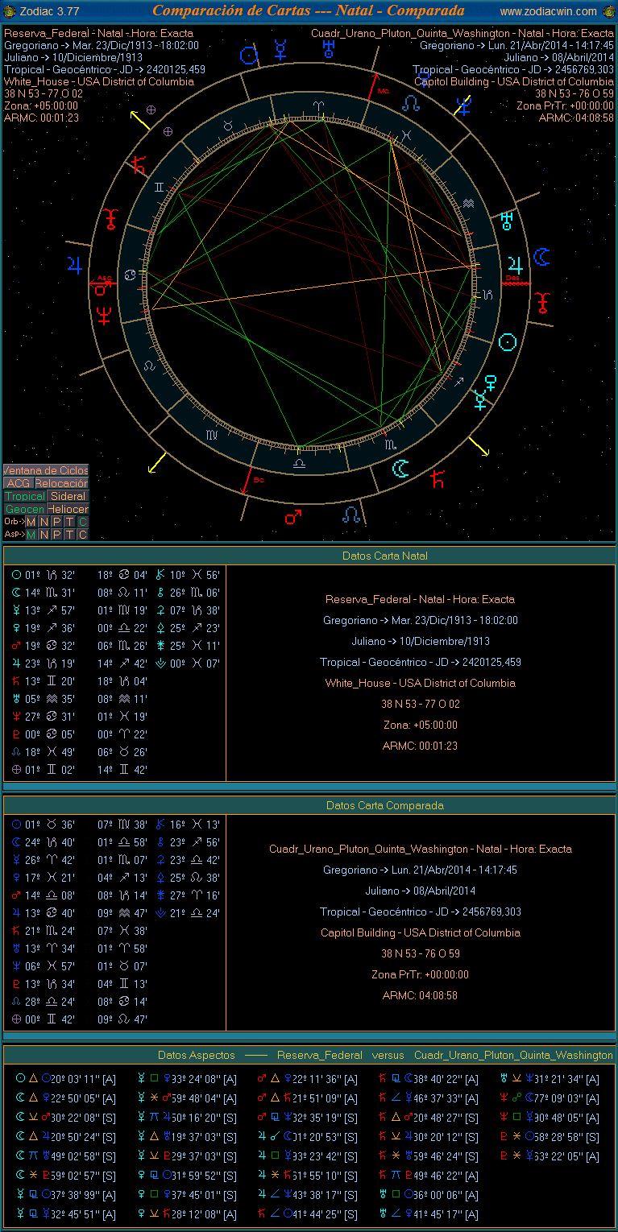Click the Zona PrTr: +00:00:00 text in comparada panel
This screenshot has height=1232, width=618.
(421, 974)
